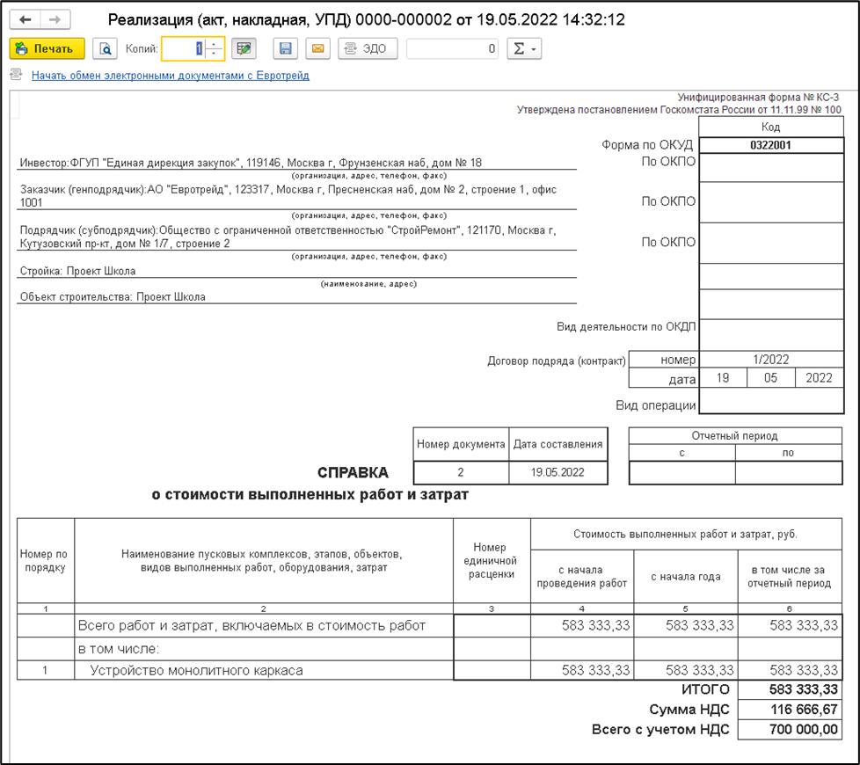
Task: Go back with the left arrow button
Action: pyautogui.click(x=26, y=19)
